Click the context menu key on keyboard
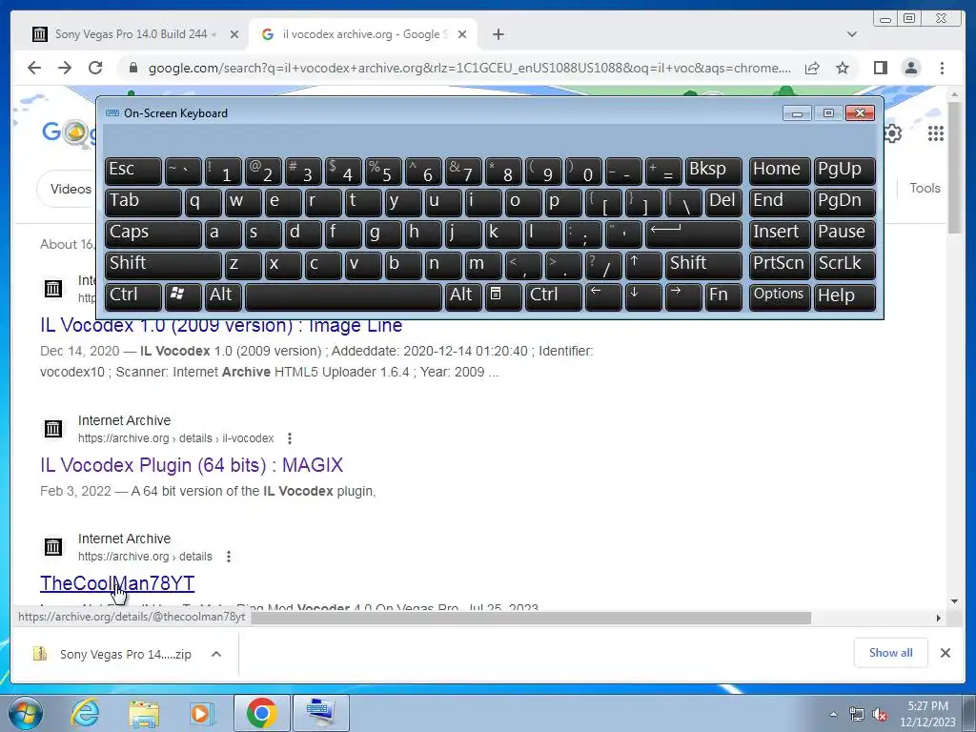Viewport: 976px width, 732px height. pyautogui.click(x=503, y=295)
